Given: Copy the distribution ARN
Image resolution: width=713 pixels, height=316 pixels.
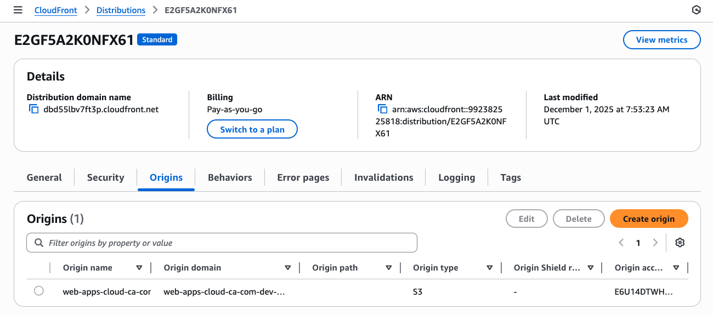Looking at the screenshot, I should pos(382,109).
